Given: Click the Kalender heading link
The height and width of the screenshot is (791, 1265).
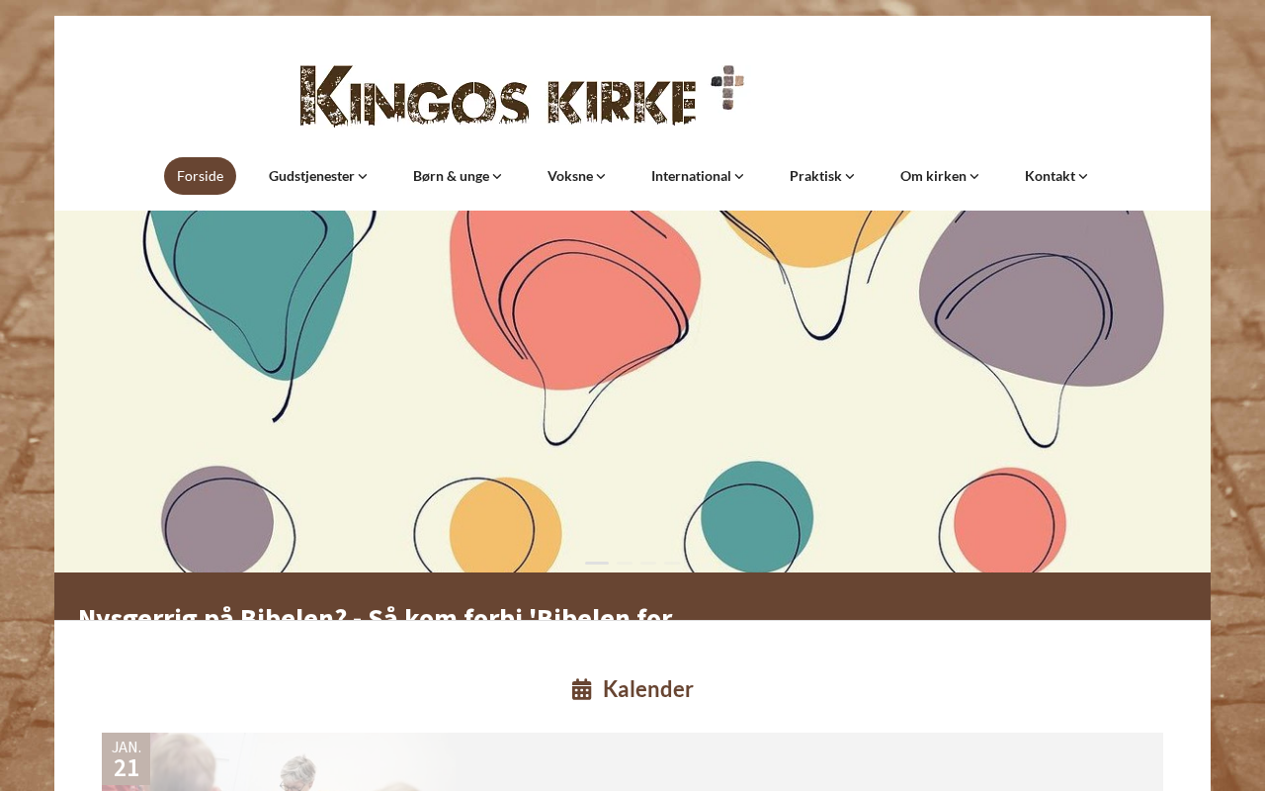Looking at the screenshot, I should 647,689.
